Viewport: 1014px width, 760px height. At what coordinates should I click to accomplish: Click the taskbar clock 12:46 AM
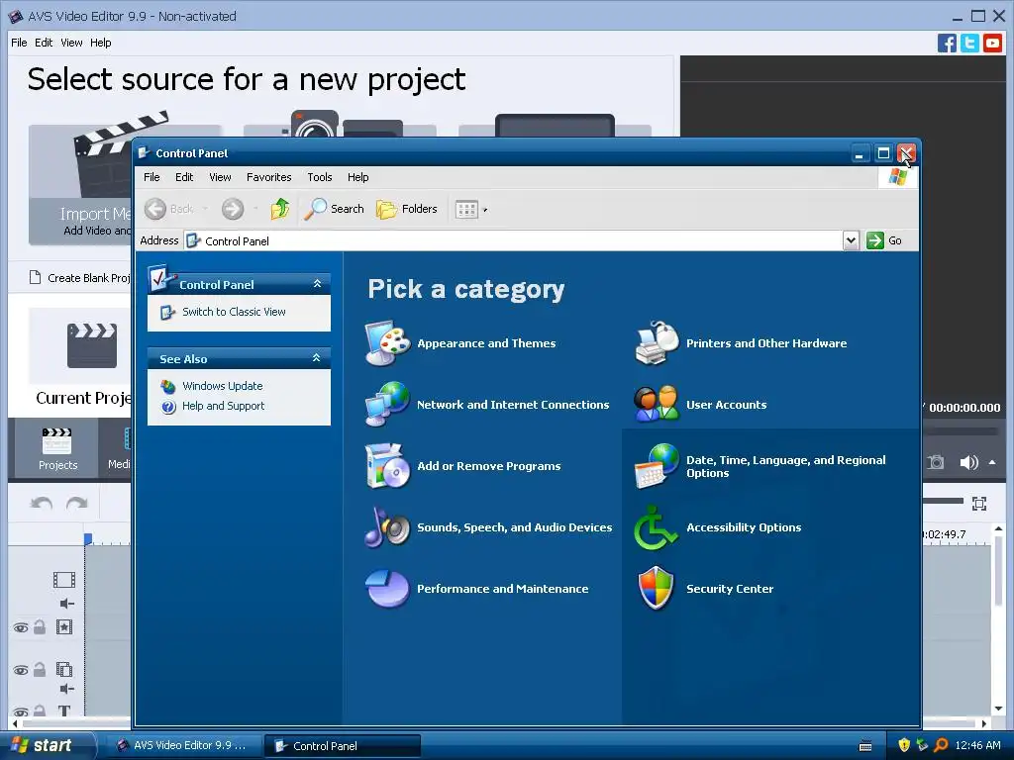point(977,746)
